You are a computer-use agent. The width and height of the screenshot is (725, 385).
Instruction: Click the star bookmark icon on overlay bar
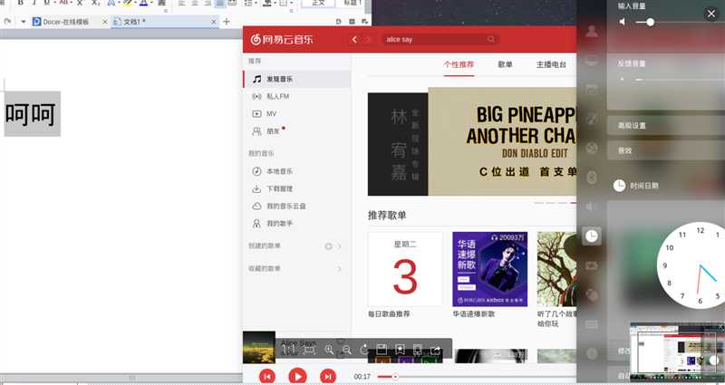400,350
